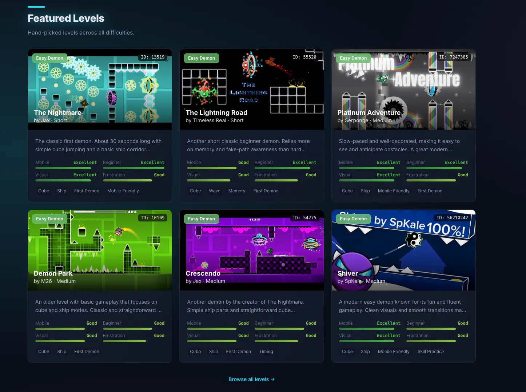This screenshot has height=392, width=526.
Task: Click the Demon Park level title
Action: 53,273
